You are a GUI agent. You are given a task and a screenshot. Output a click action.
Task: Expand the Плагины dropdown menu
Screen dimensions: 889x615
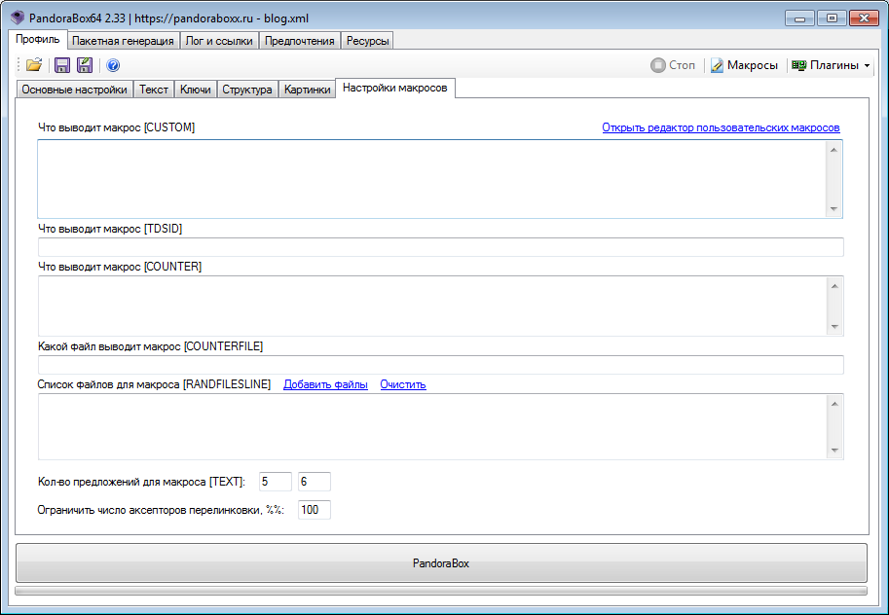830,65
